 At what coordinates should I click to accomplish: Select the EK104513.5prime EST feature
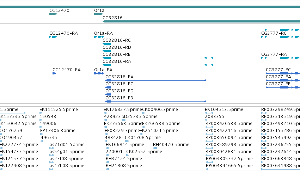click(x=209, y=113)
